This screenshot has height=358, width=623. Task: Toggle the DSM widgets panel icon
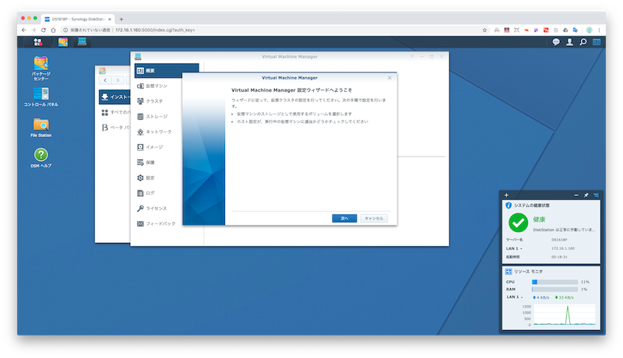tap(597, 42)
